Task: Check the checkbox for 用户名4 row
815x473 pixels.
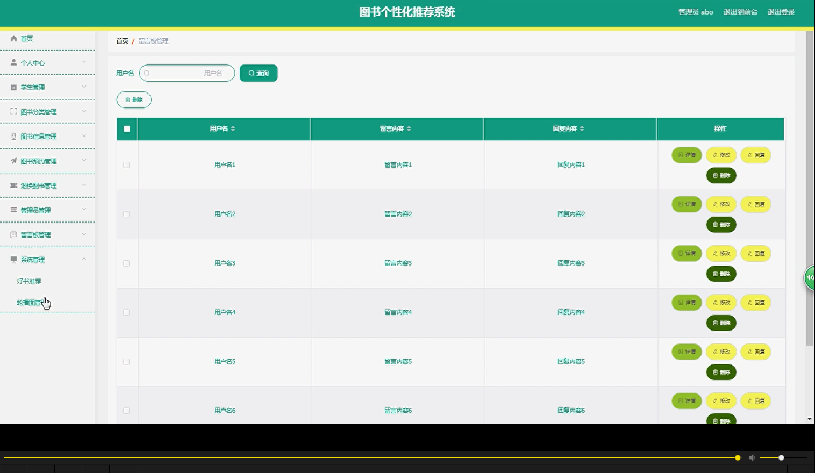Action: point(126,312)
